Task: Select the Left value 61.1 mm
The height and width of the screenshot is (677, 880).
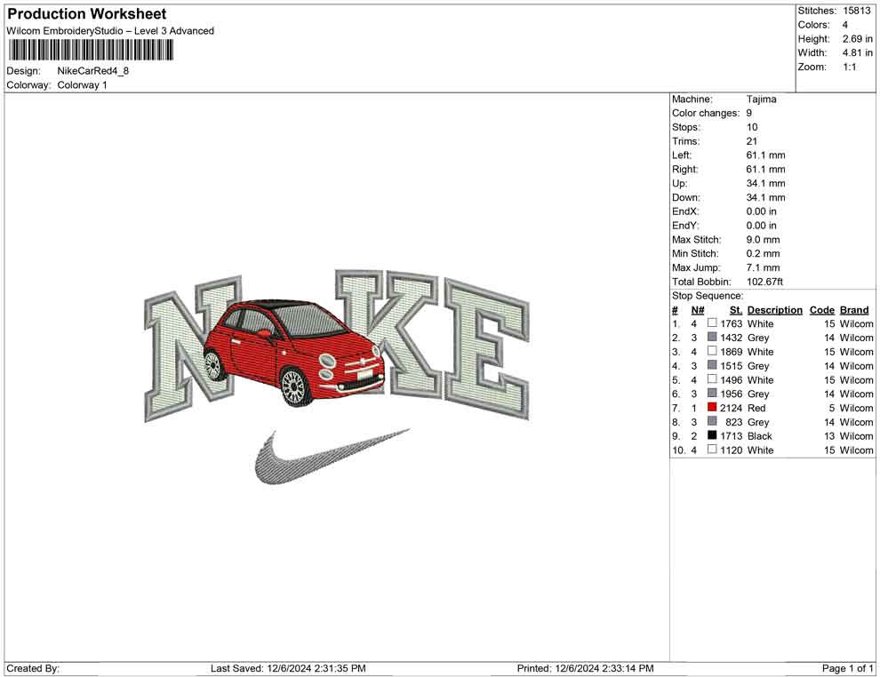Action: pyautogui.click(x=765, y=155)
